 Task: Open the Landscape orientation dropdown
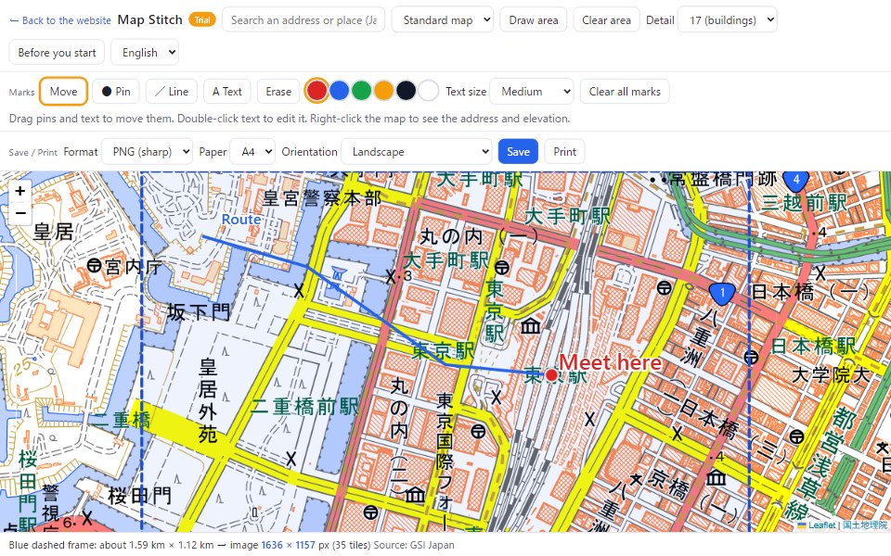[416, 151]
